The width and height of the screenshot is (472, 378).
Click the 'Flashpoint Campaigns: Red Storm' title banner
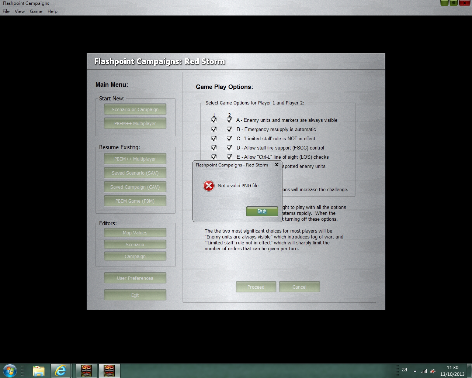[x=160, y=62]
